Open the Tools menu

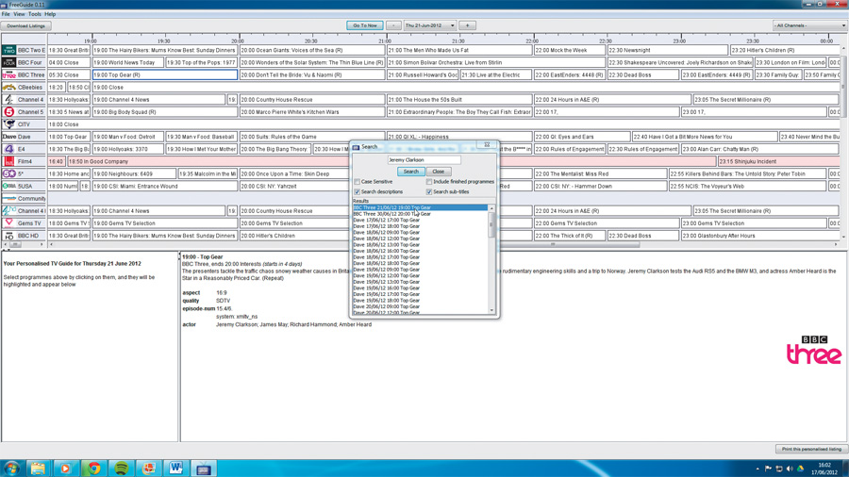coord(35,14)
